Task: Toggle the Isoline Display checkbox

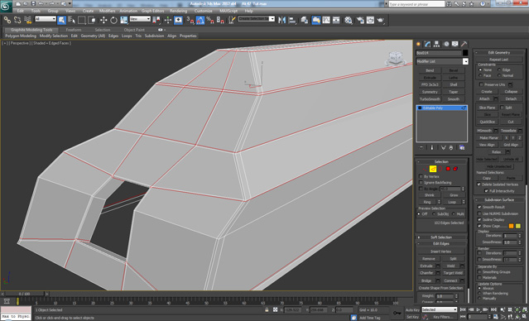Action: (x=479, y=220)
